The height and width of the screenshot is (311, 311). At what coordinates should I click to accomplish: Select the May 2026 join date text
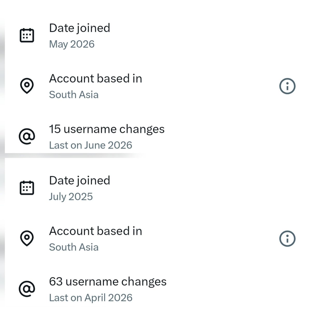tap(72, 44)
